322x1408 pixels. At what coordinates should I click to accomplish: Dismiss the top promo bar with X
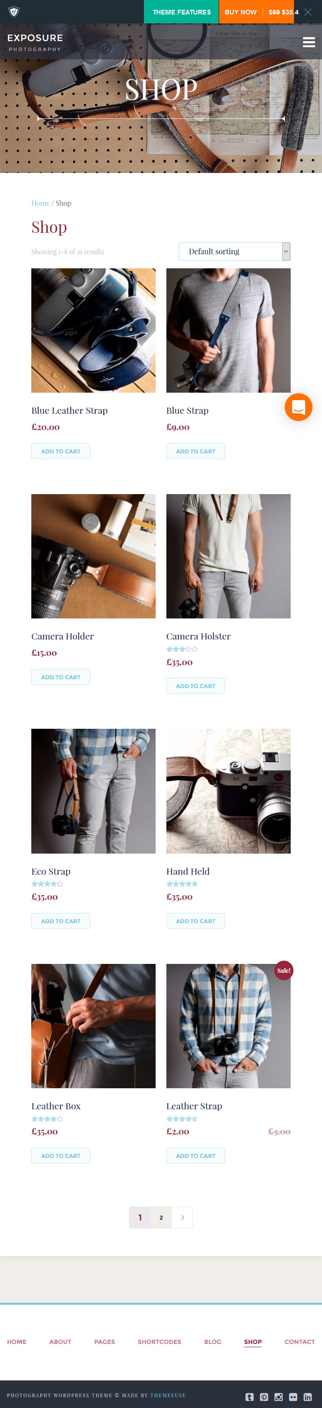point(308,12)
